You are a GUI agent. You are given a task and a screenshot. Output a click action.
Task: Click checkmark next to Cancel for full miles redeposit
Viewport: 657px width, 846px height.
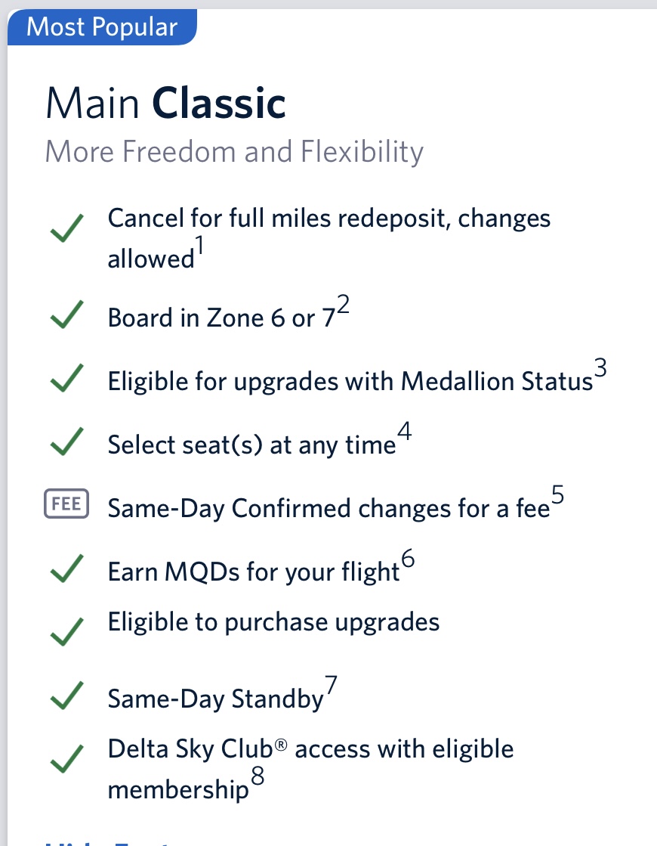[66, 228]
